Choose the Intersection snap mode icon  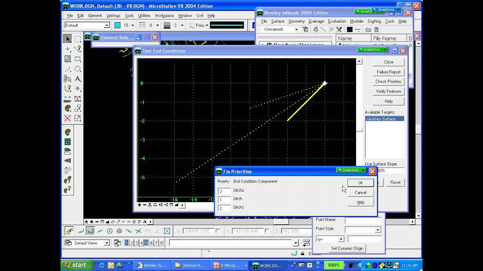point(138,231)
